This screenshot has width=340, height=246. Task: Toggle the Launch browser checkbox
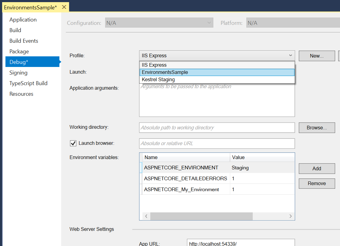(x=73, y=143)
